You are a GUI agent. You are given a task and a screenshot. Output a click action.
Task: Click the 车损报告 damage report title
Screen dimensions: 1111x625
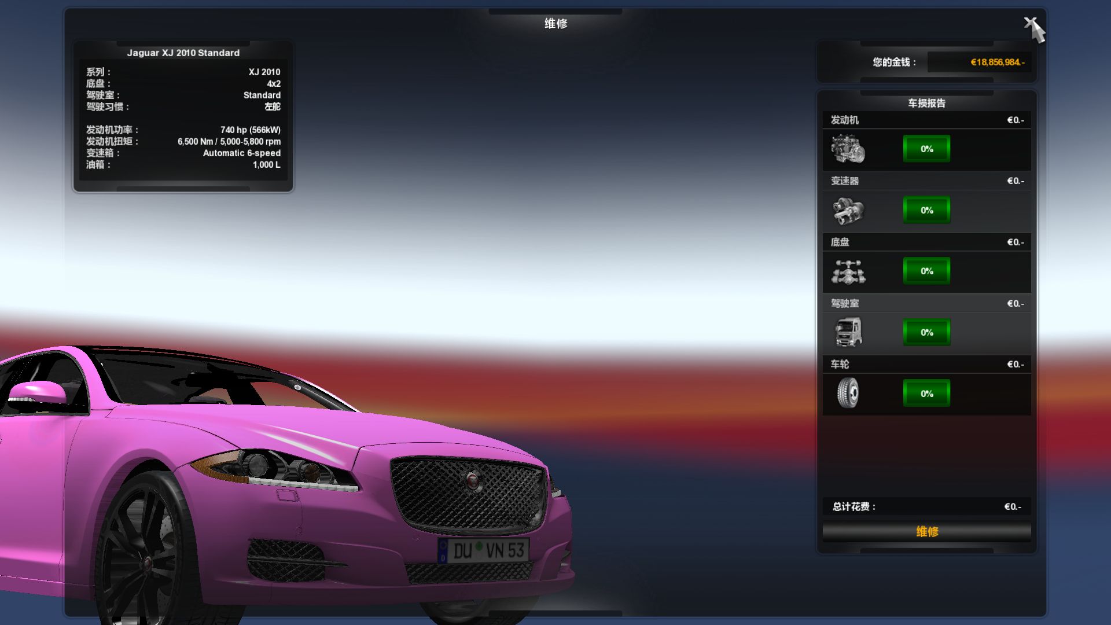tap(926, 103)
